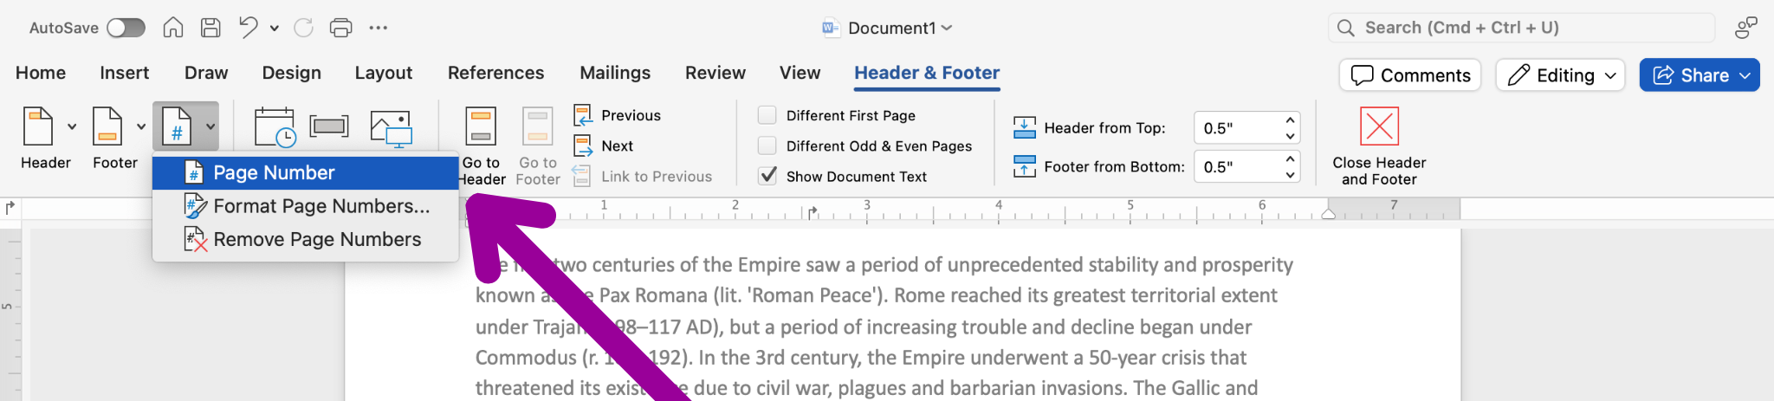The width and height of the screenshot is (1774, 401).
Task: Click Link to Previous
Action: [x=642, y=176]
